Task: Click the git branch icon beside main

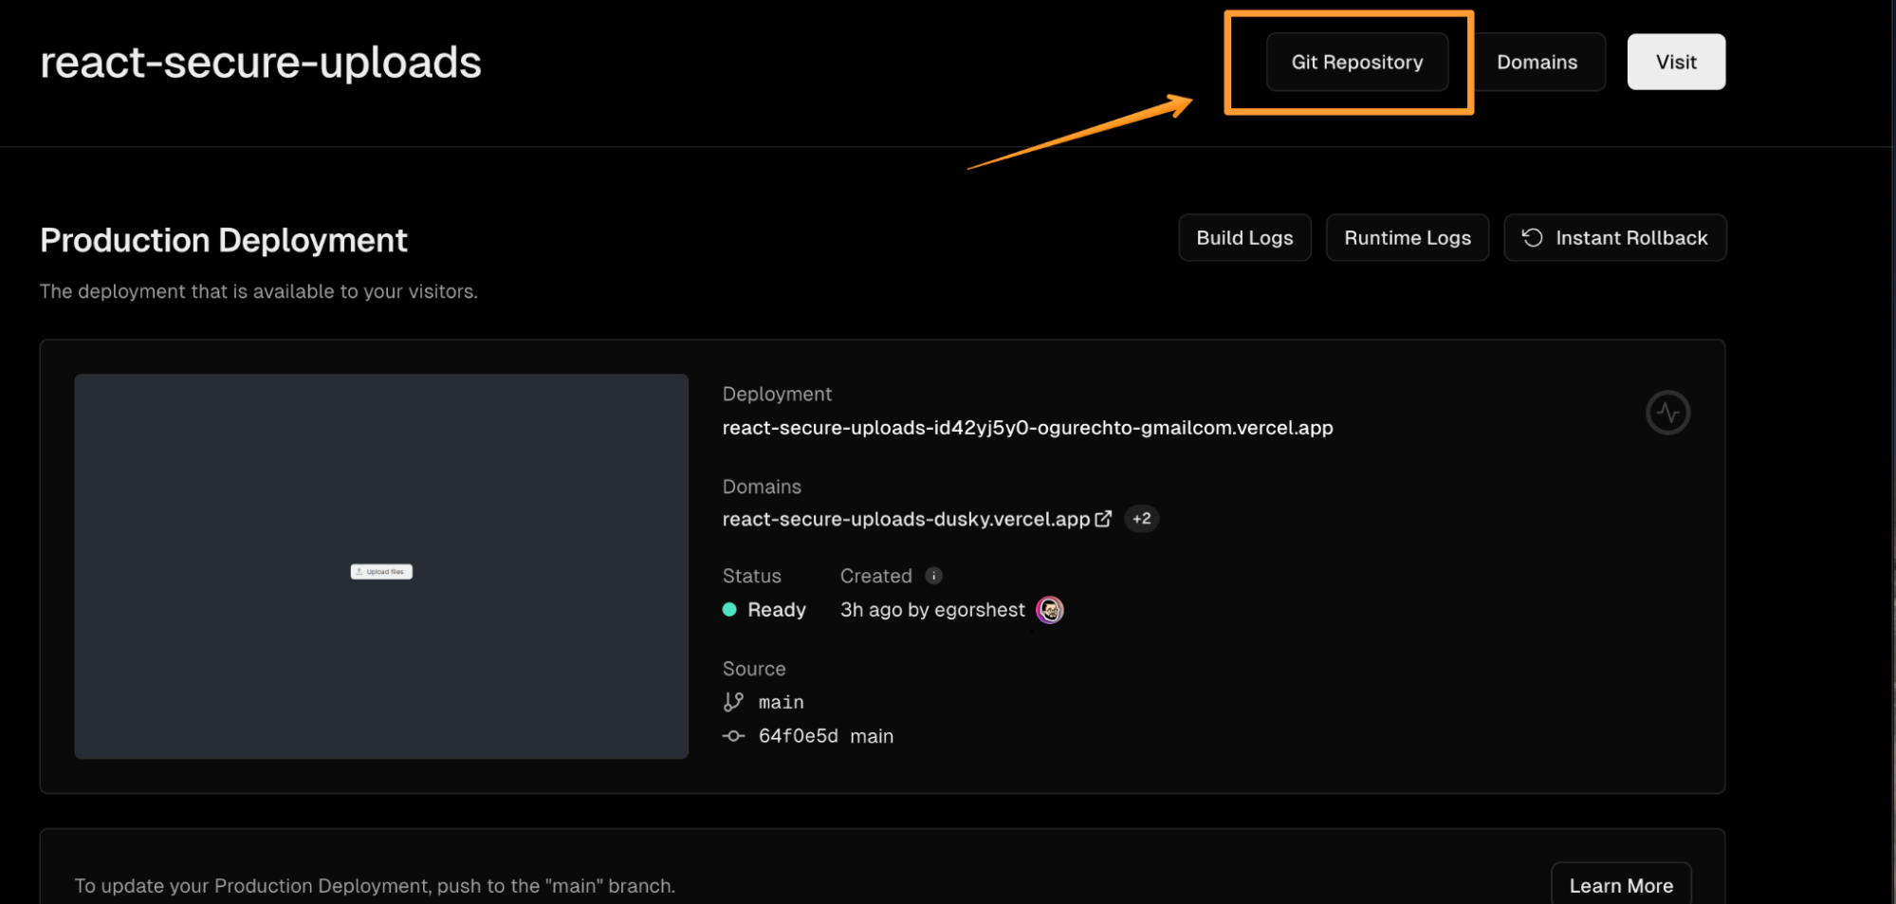Action: coord(732,701)
